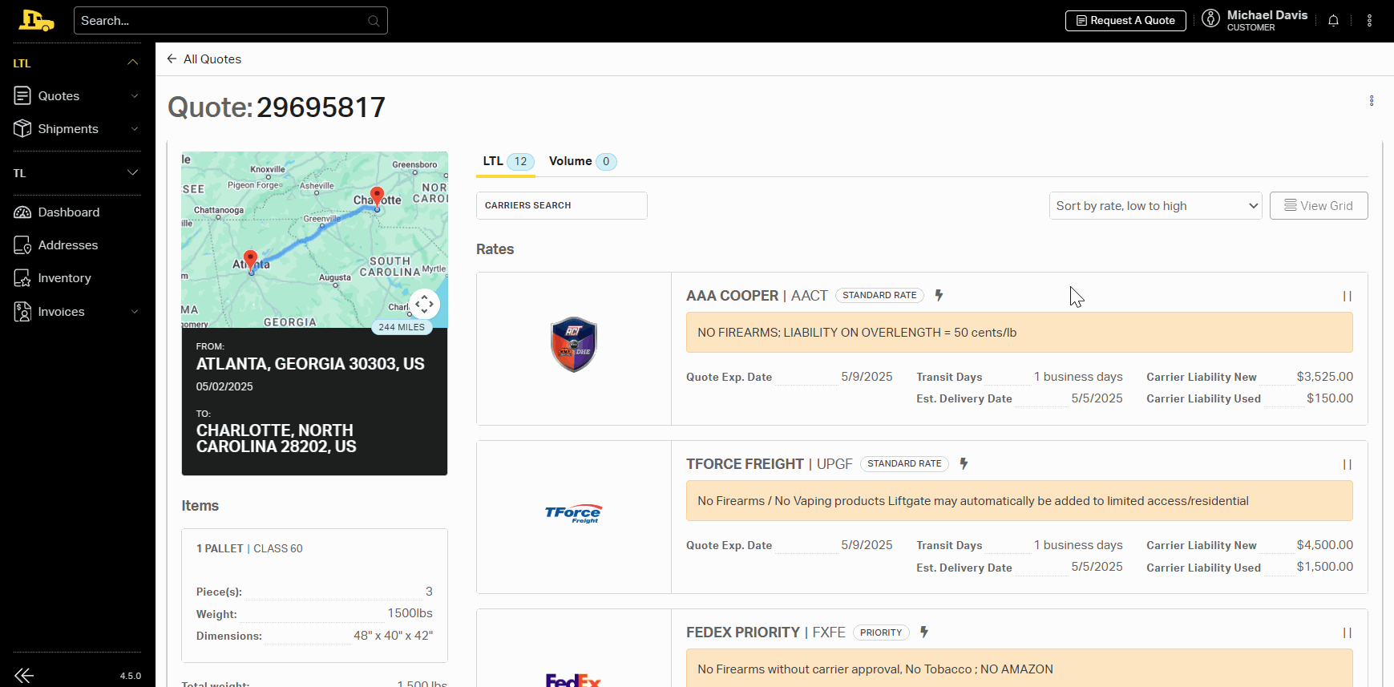
Task: Toggle the AAA Cooper rate card collapse
Action: (x=1347, y=297)
